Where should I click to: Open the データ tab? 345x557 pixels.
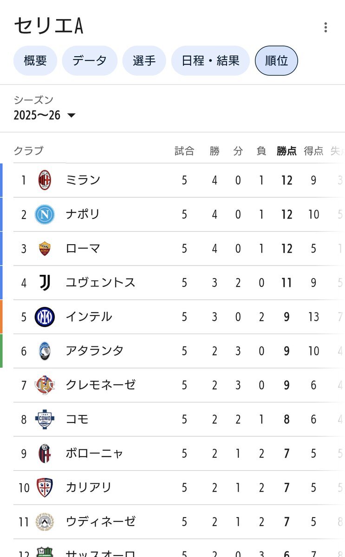coord(90,61)
